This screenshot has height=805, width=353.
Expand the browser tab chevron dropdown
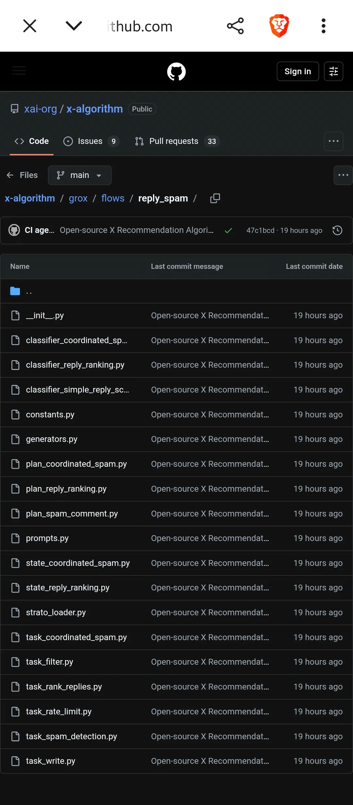(74, 26)
